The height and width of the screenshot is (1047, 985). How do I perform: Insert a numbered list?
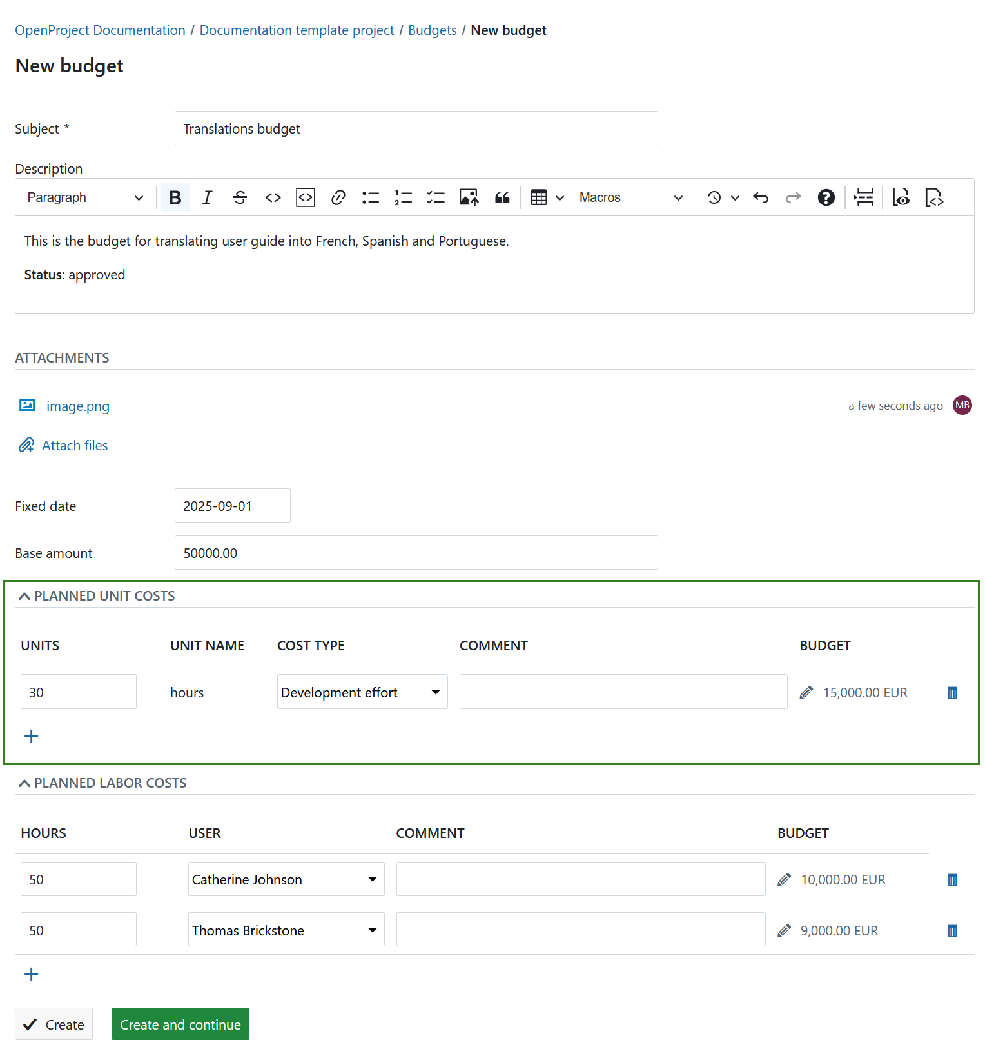point(403,197)
